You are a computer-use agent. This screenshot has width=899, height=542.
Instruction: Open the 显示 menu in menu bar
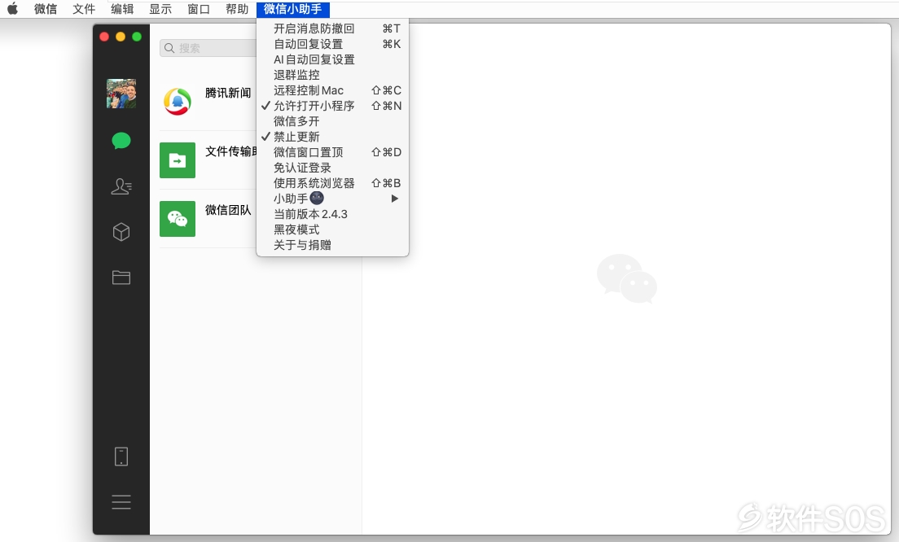point(160,9)
